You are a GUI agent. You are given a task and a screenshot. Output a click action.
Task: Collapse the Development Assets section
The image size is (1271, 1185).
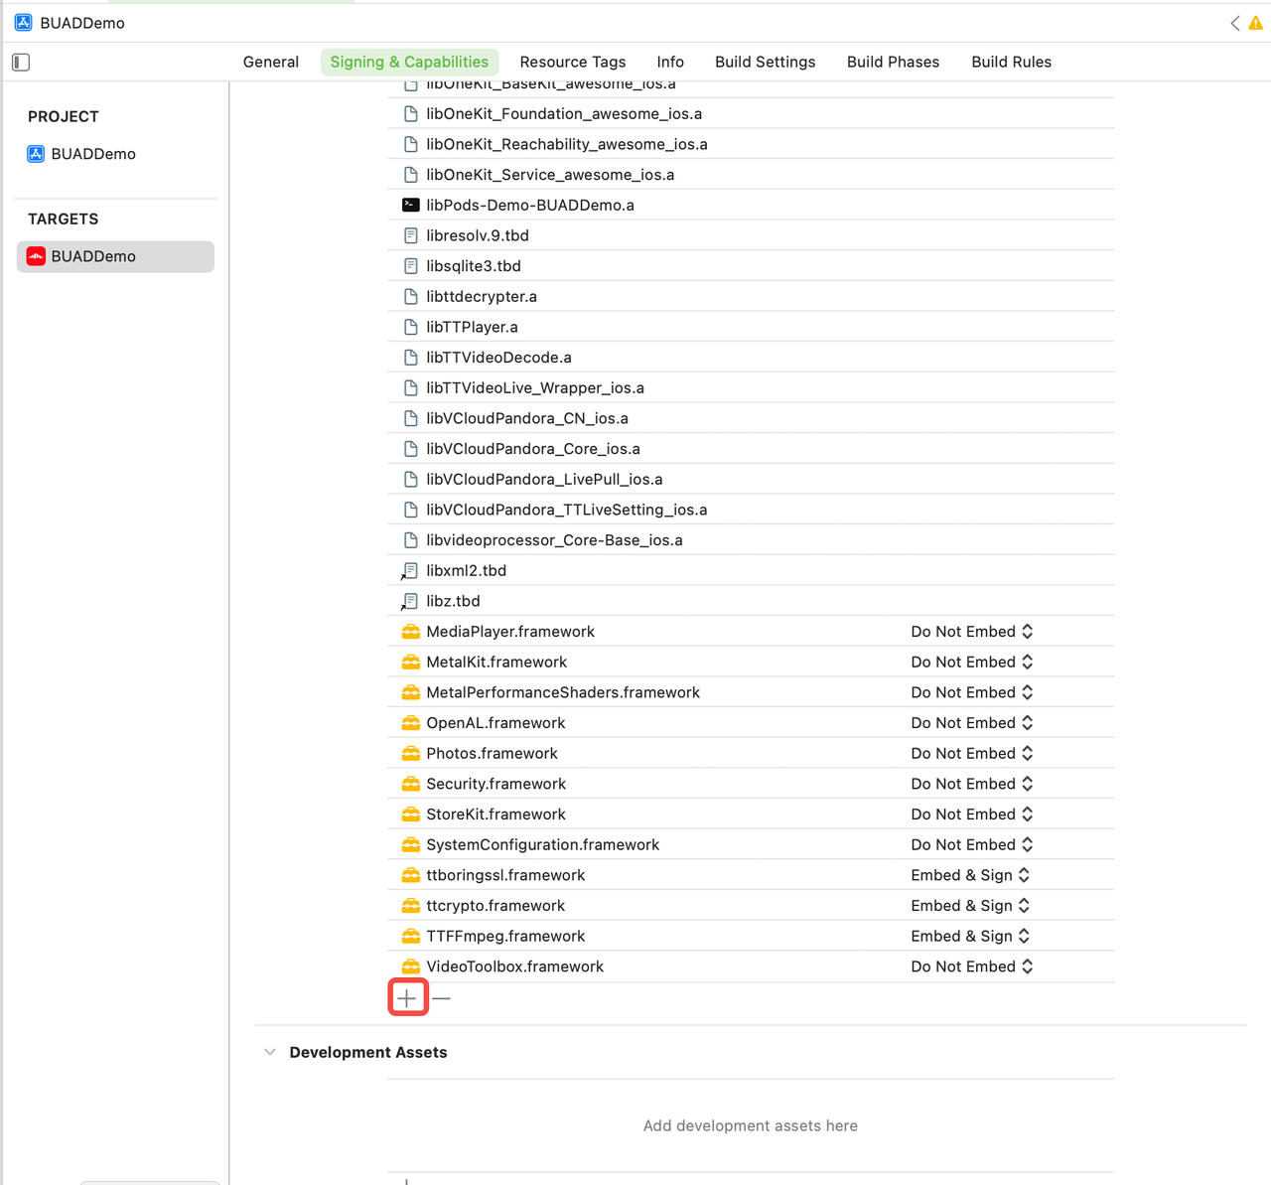[x=269, y=1052]
